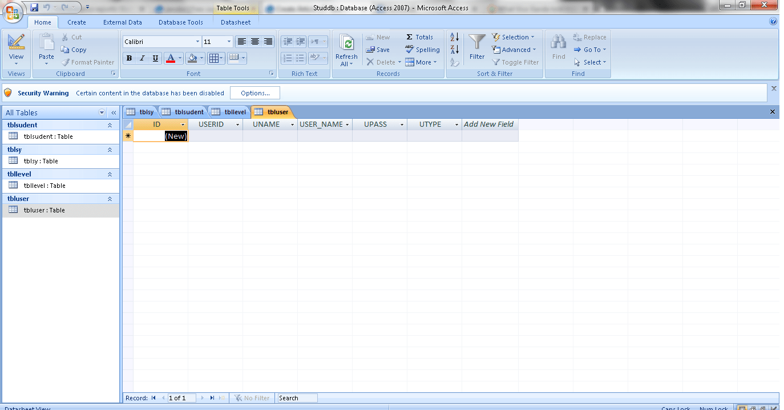The height and width of the screenshot is (410, 784).
Task: Click Totals sigma button
Action: pos(419,37)
